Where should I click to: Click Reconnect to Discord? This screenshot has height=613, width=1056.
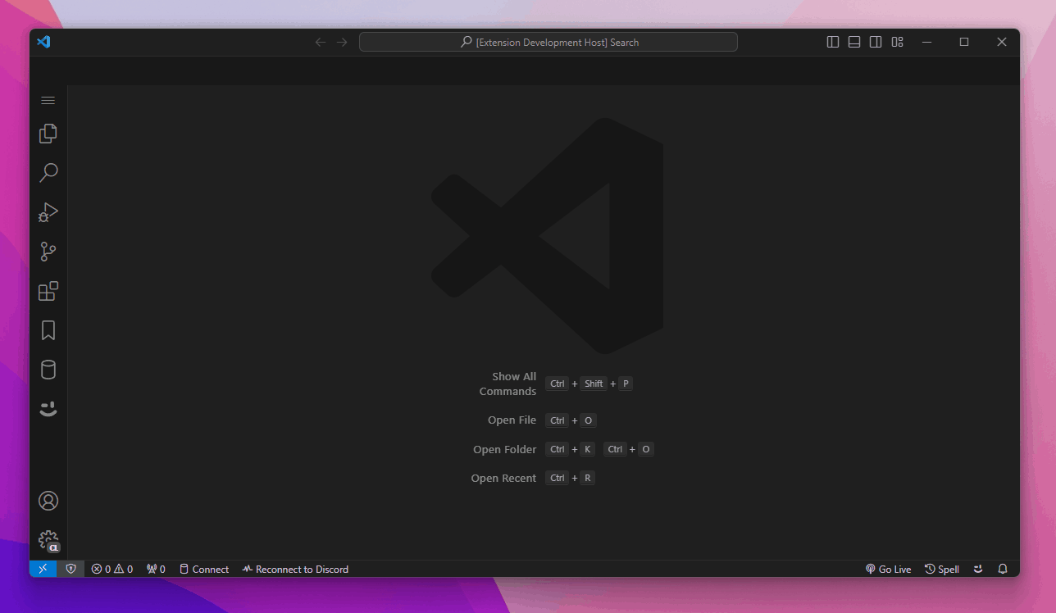pos(295,569)
